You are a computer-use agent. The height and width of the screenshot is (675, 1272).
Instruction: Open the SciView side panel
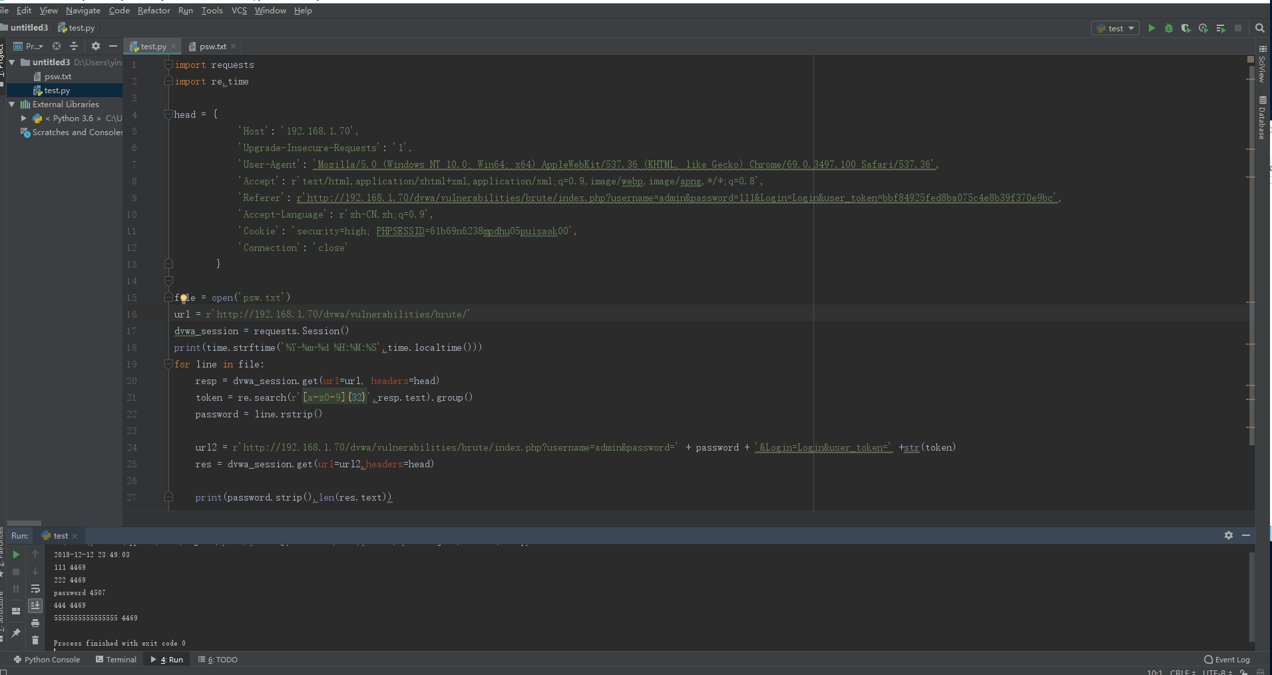point(1262,64)
